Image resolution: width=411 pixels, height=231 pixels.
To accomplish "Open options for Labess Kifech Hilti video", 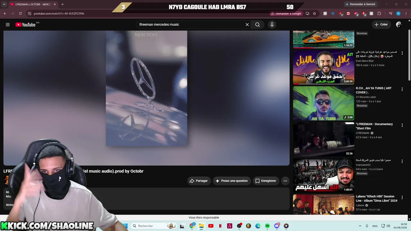I will point(402,197).
